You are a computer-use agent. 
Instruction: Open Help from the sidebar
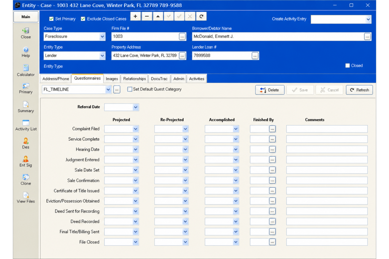[x=26, y=52]
